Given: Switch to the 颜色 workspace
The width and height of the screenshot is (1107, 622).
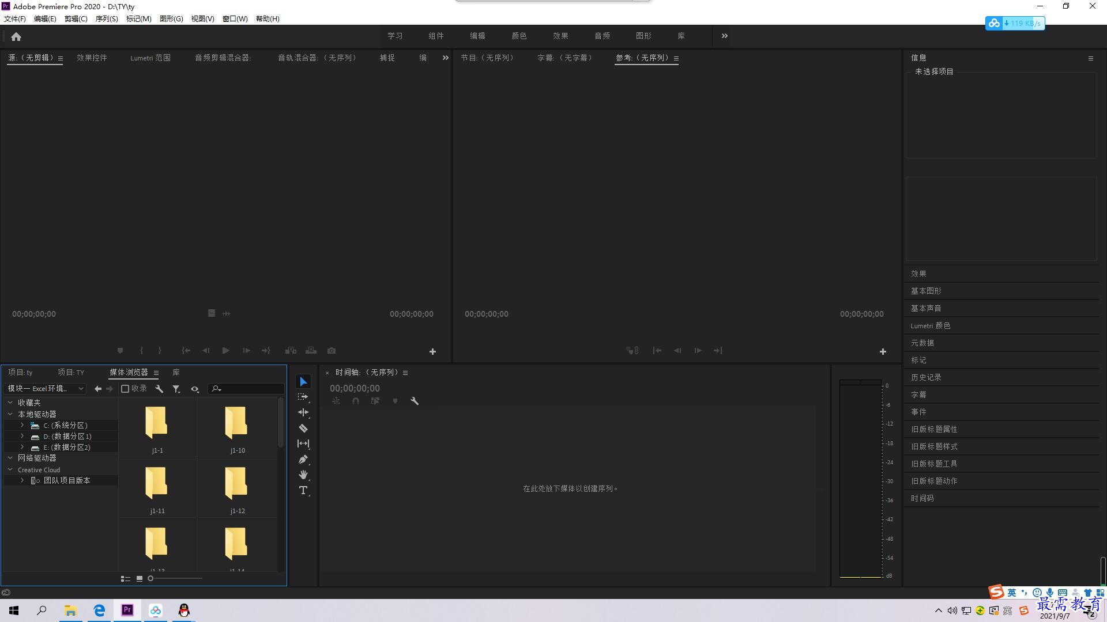Looking at the screenshot, I should (519, 36).
